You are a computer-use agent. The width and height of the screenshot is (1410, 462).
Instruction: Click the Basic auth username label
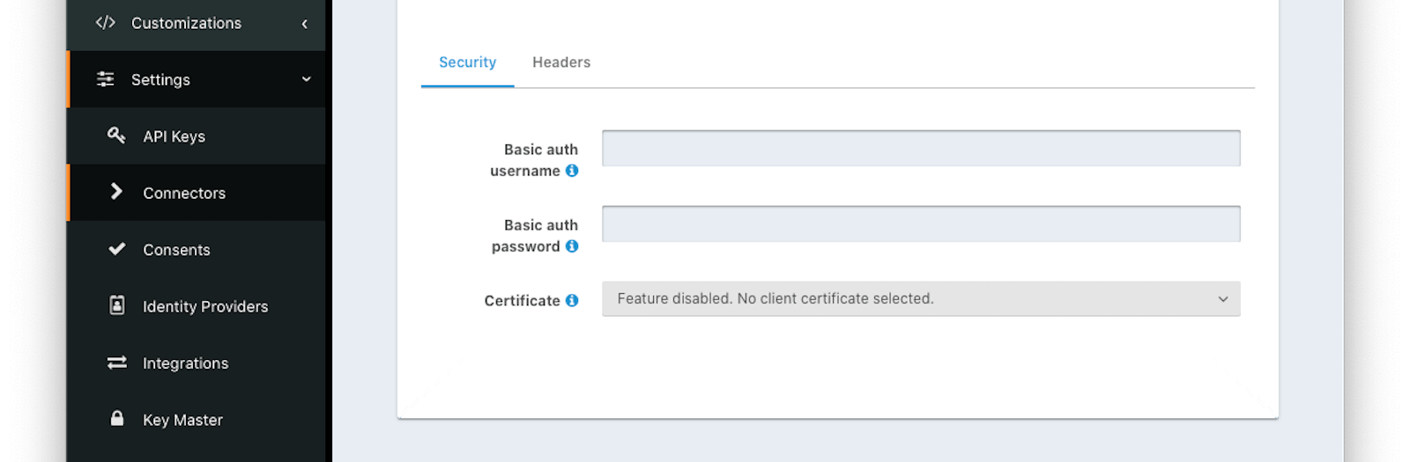[x=534, y=160]
